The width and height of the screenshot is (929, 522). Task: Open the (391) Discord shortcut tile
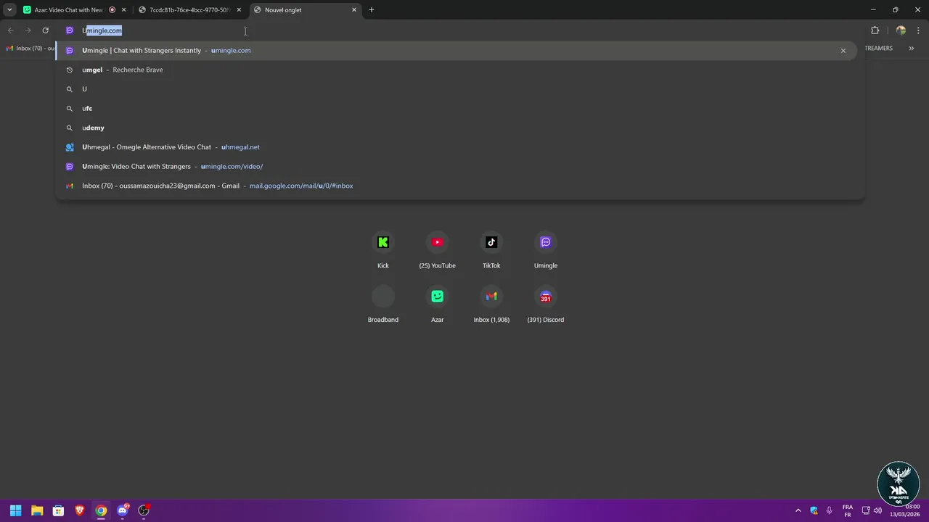[546, 303]
